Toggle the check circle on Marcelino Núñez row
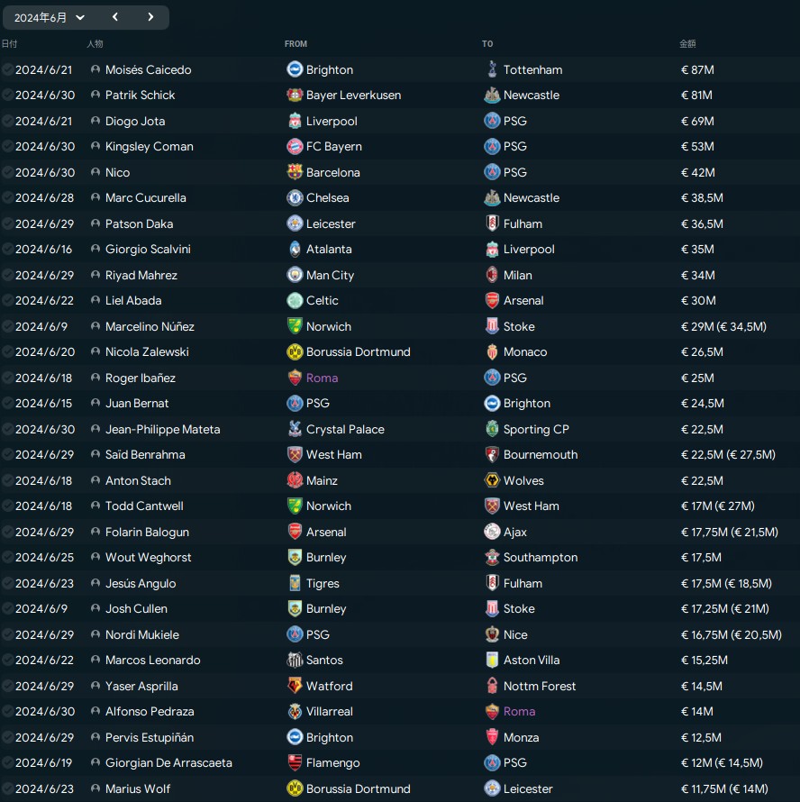 (8, 326)
